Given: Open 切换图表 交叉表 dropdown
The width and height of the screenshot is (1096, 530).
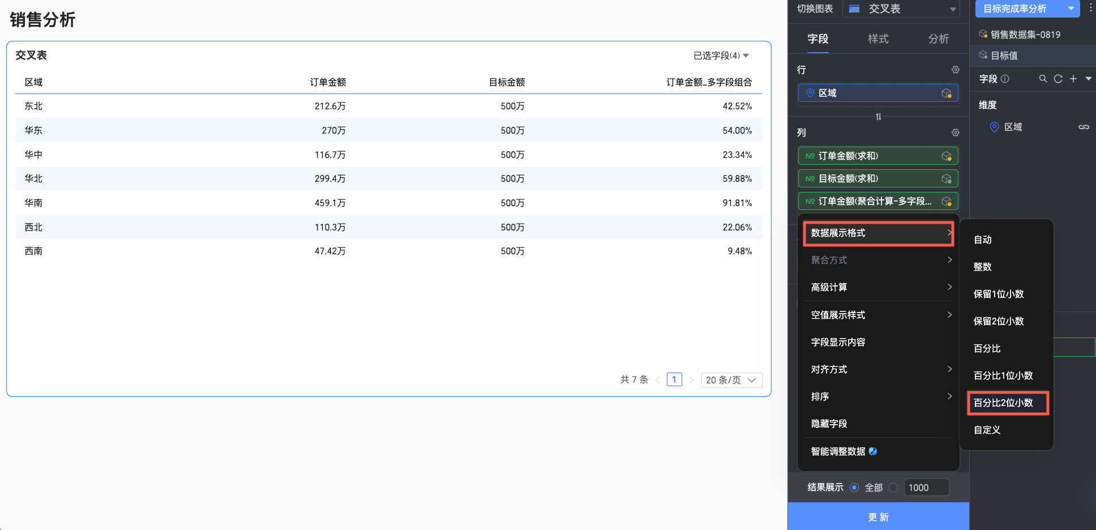Looking at the screenshot, I should 901,8.
